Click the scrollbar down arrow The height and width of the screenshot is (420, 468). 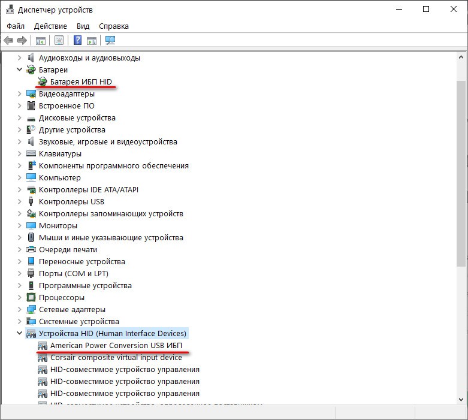click(461, 400)
